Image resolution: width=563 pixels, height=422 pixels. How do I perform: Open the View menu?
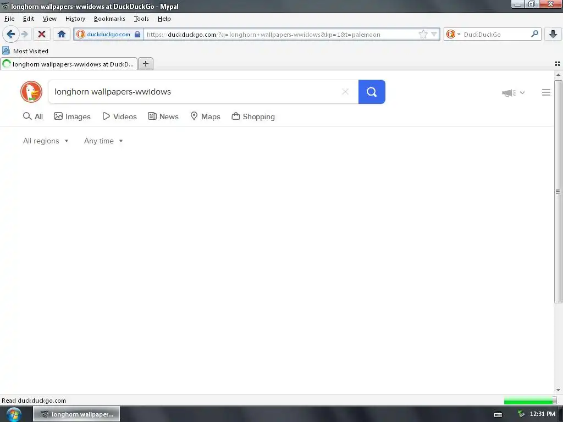49,19
